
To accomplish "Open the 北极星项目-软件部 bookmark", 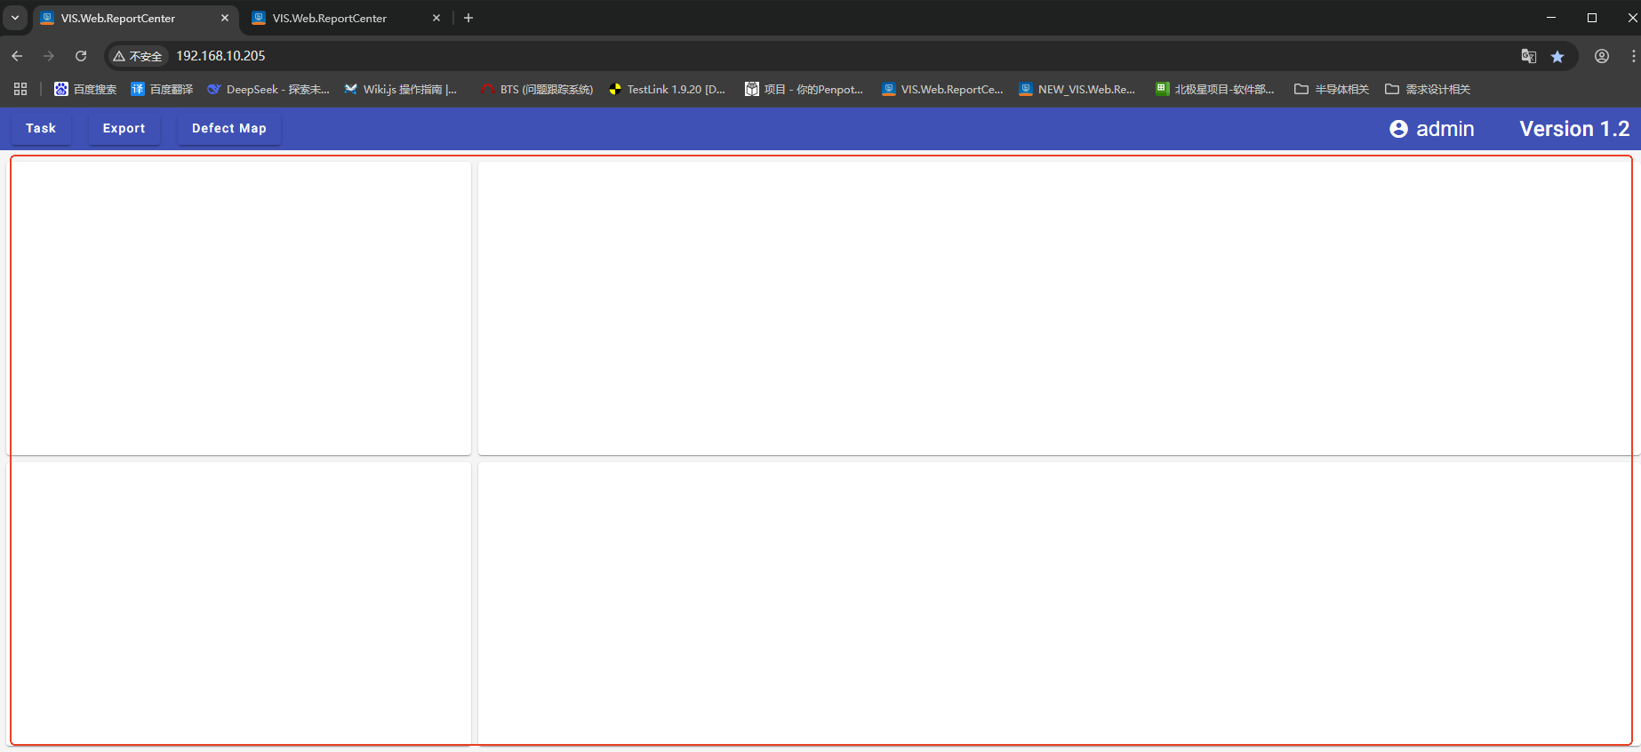I will tap(1214, 89).
